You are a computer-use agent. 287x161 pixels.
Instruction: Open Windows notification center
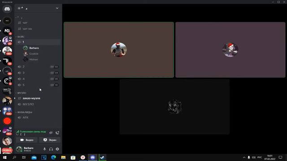pos(280,157)
